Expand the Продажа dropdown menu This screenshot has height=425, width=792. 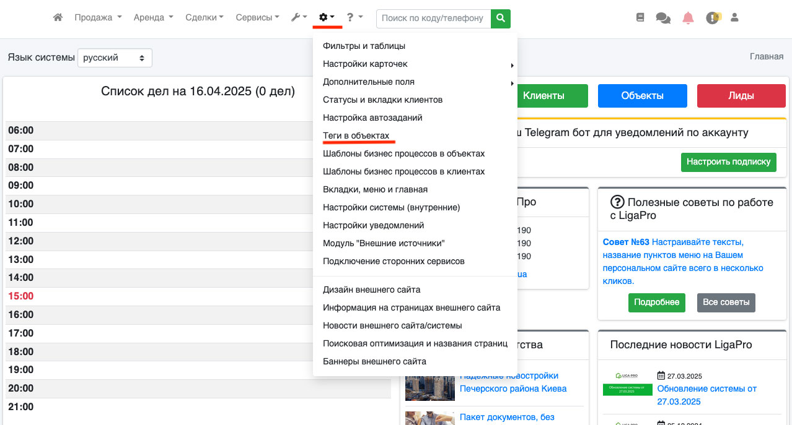tap(98, 18)
